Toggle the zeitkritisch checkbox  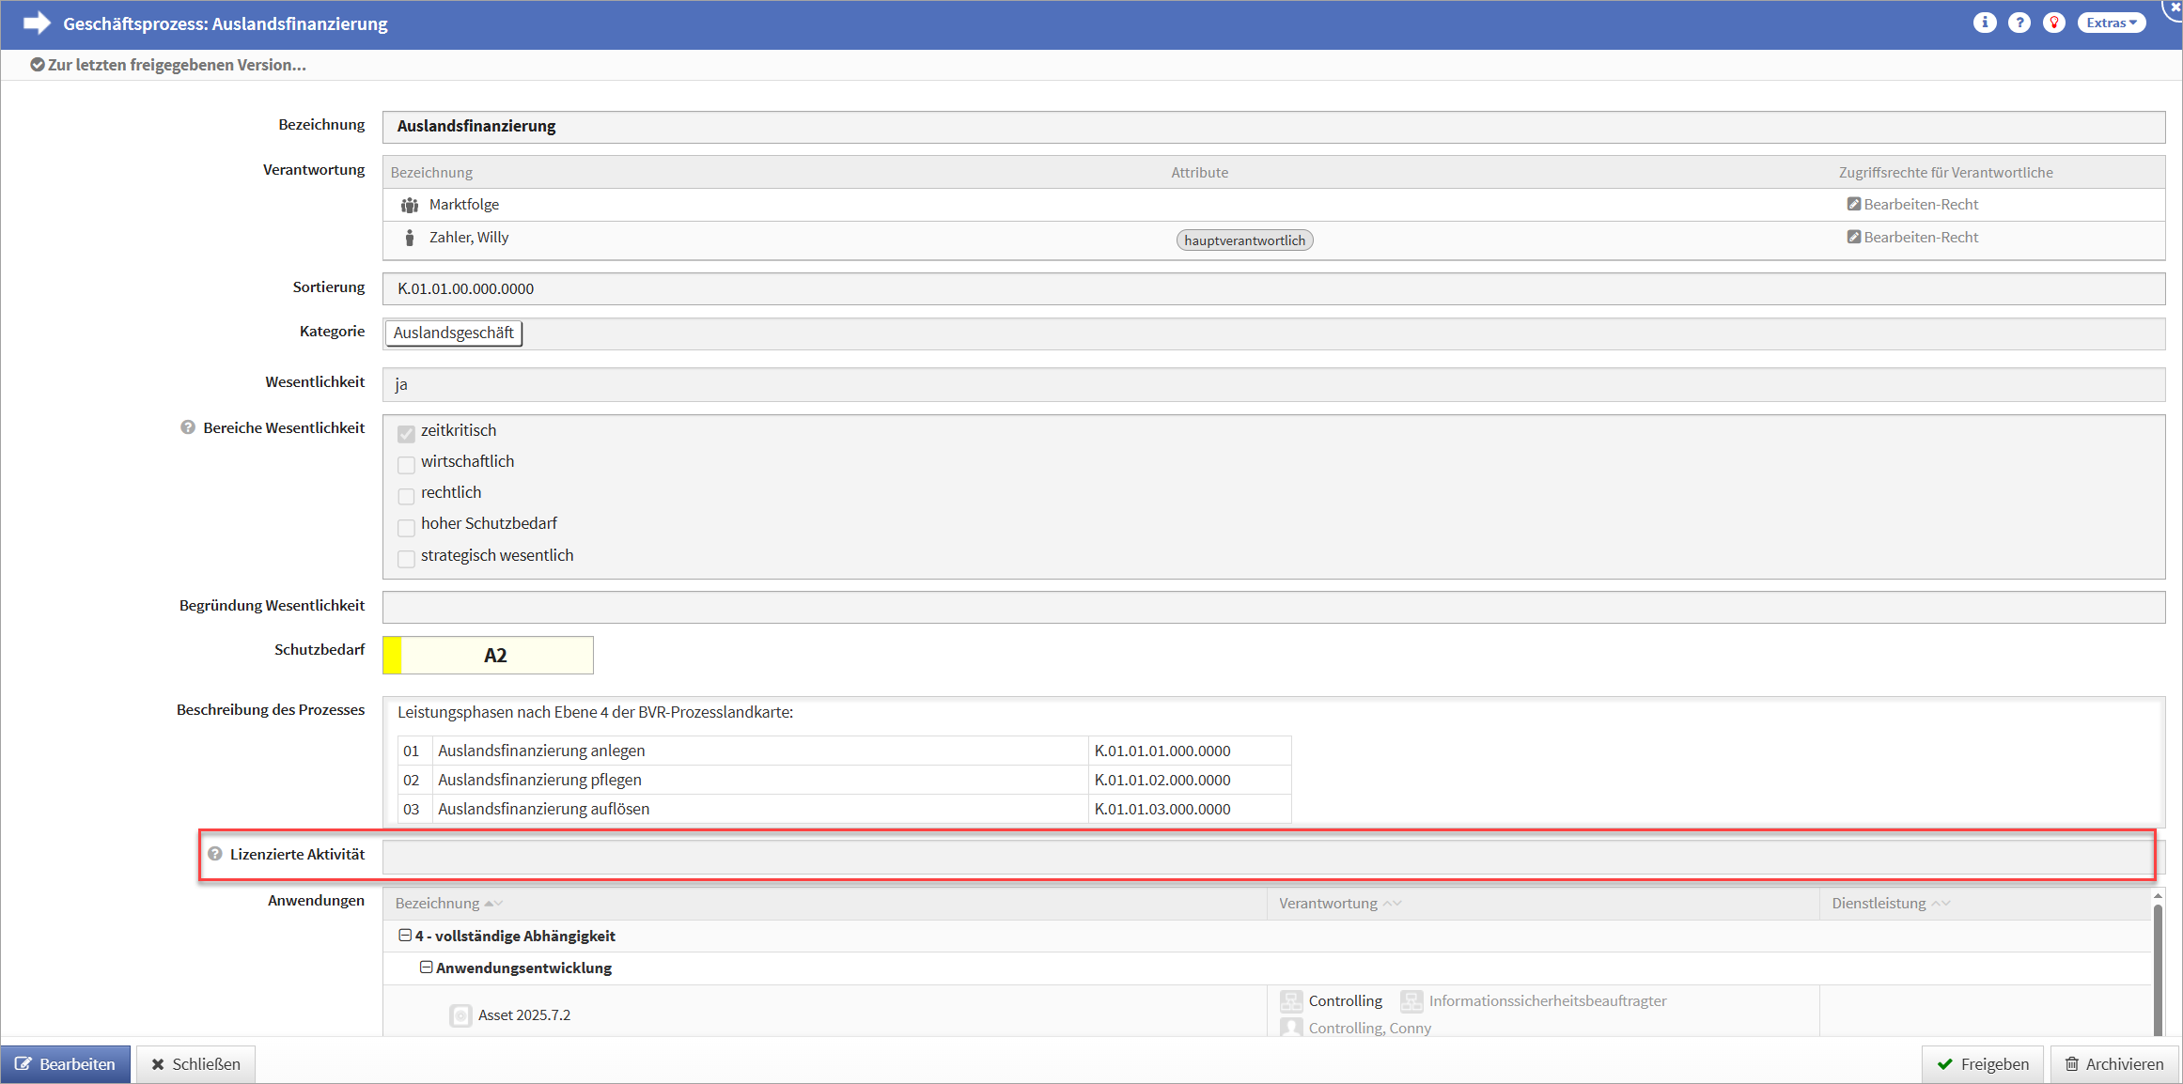point(406,433)
